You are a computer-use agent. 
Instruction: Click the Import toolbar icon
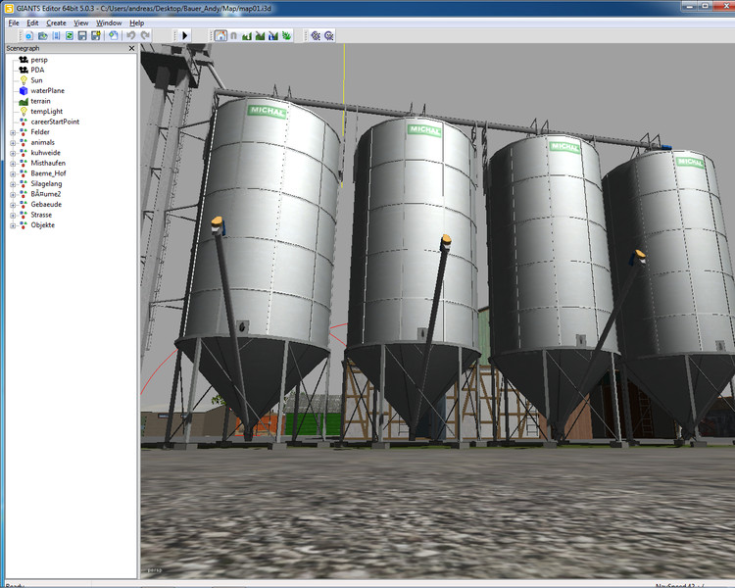point(56,35)
